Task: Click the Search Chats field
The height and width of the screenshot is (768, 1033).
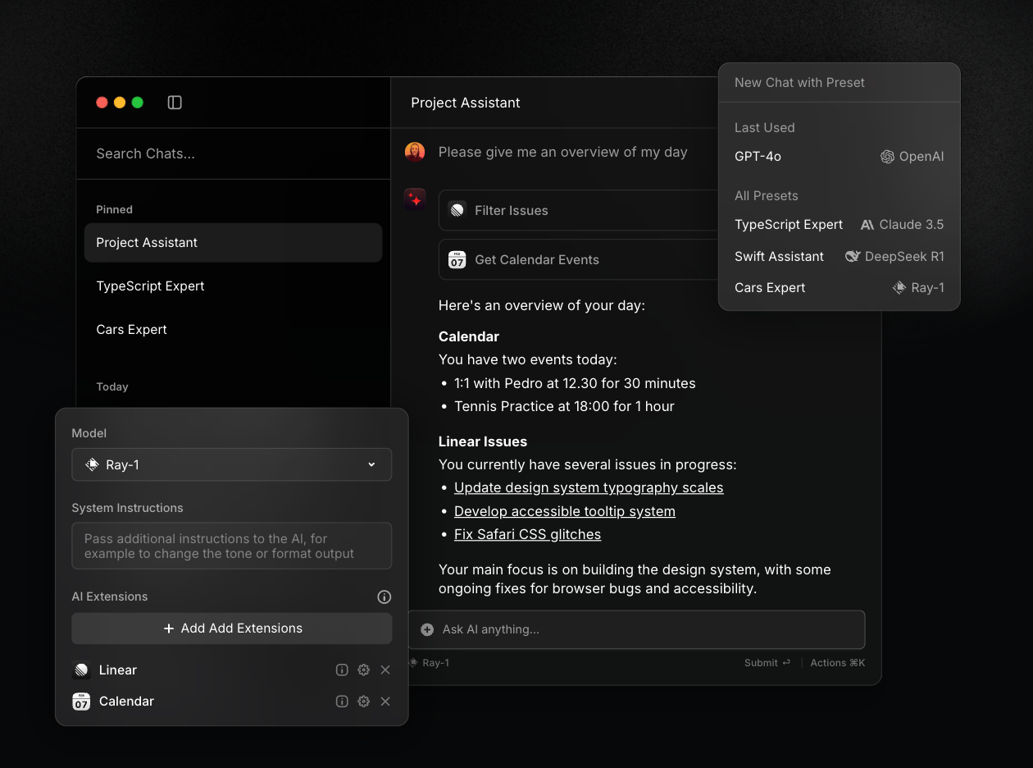Action: coord(233,153)
